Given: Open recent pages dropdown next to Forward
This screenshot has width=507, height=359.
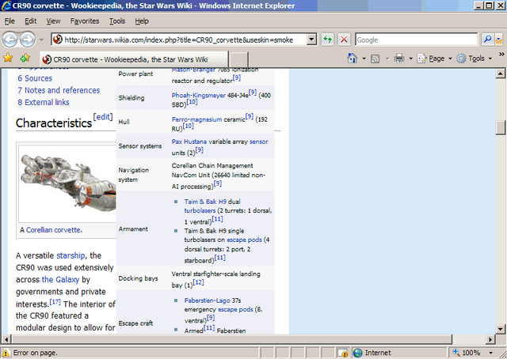Looking at the screenshot, I should tap(41, 40).
